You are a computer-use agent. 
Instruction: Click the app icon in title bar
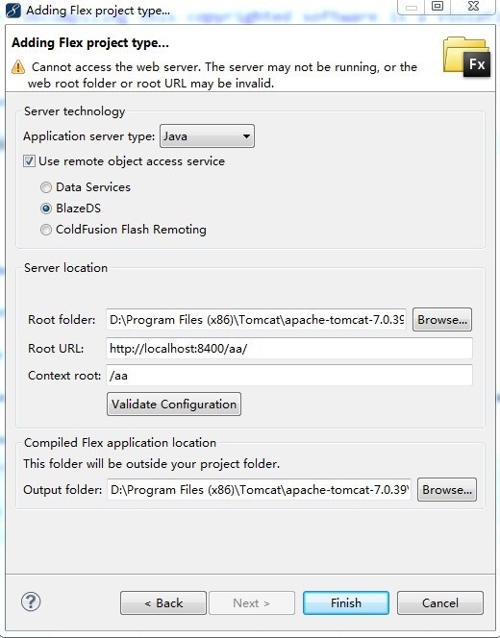(12, 10)
